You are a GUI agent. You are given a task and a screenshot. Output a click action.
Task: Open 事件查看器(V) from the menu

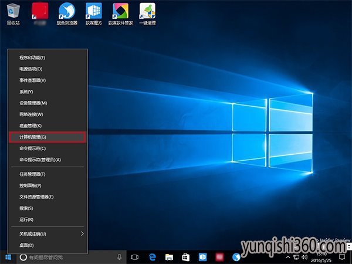[48, 80]
